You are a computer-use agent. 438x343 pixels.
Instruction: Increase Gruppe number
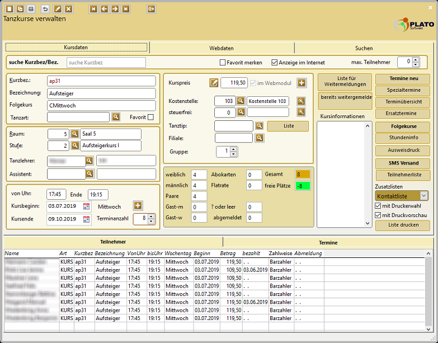(x=233, y=149)
